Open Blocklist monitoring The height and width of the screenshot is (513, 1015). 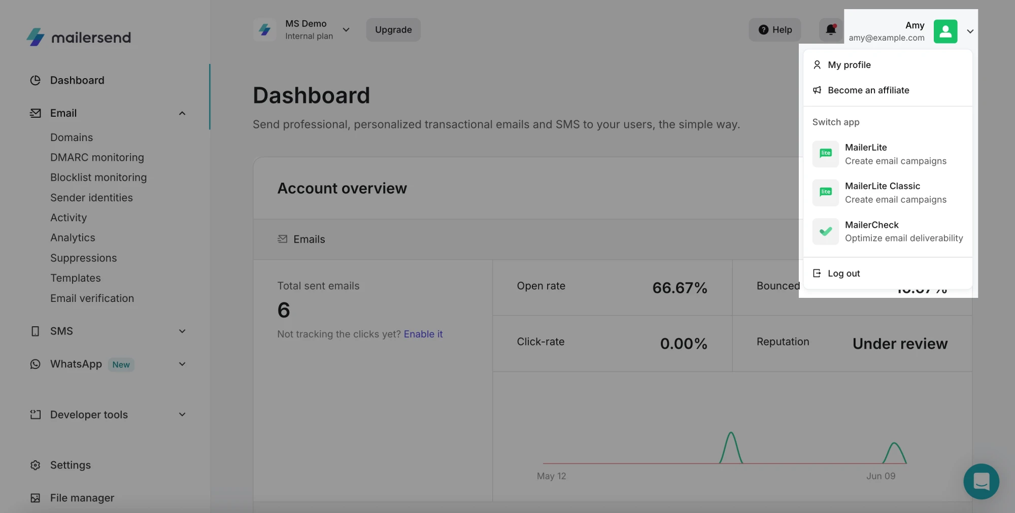[x=98, y=178]
